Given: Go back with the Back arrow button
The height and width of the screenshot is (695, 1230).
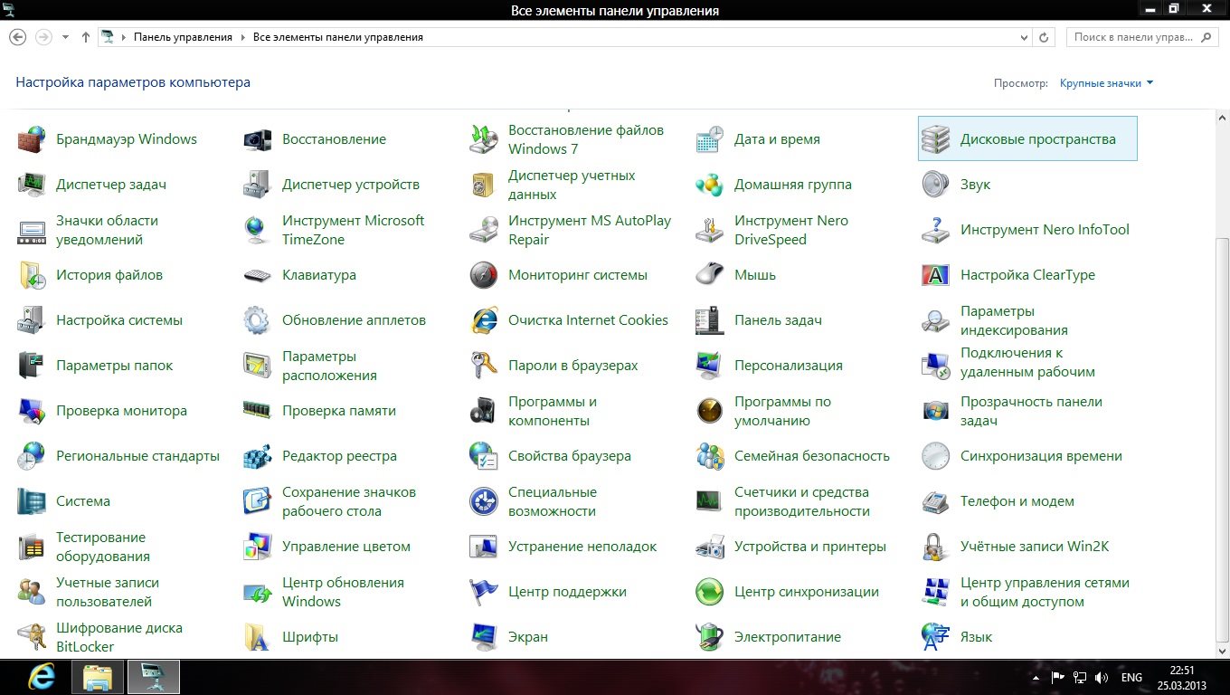Looking at the screenshot, I should (17, 37).
